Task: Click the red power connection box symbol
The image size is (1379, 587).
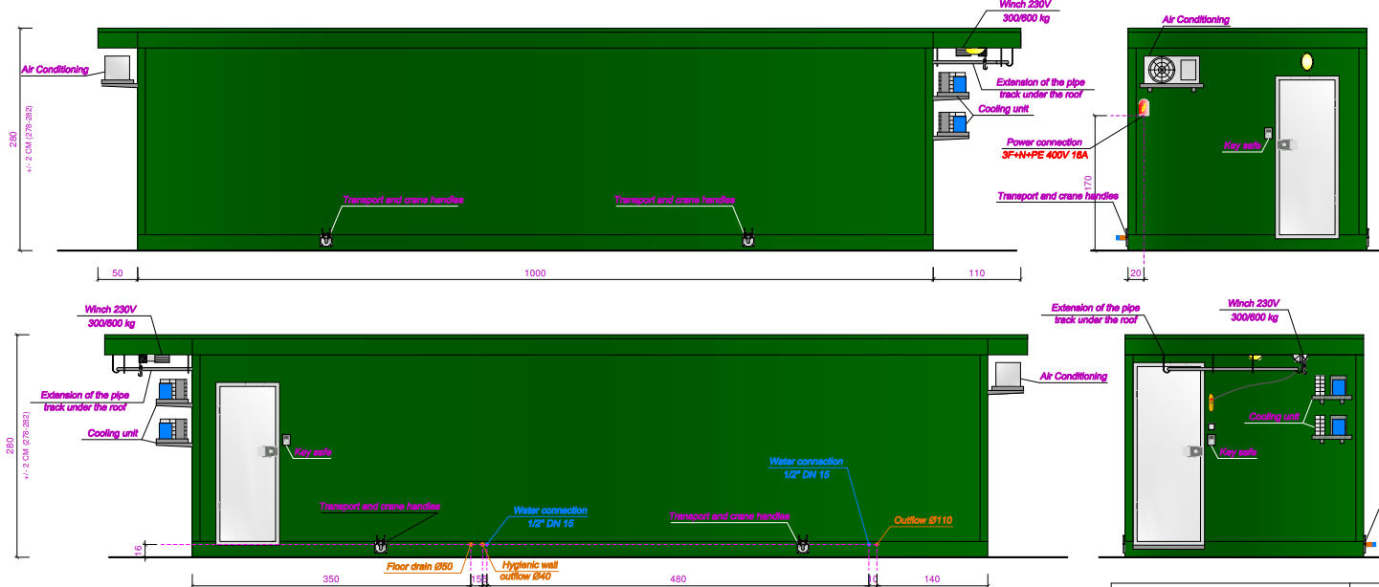Action: [1143, 107]
